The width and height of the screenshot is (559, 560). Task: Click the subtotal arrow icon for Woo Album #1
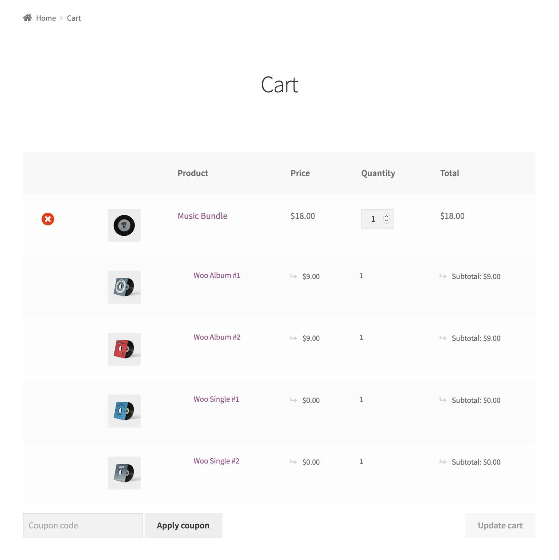pyautogui.click(x=443, y=276)
